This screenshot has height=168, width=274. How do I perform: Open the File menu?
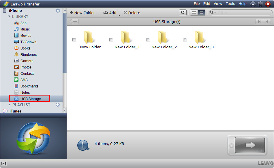(x=197, y=4)
